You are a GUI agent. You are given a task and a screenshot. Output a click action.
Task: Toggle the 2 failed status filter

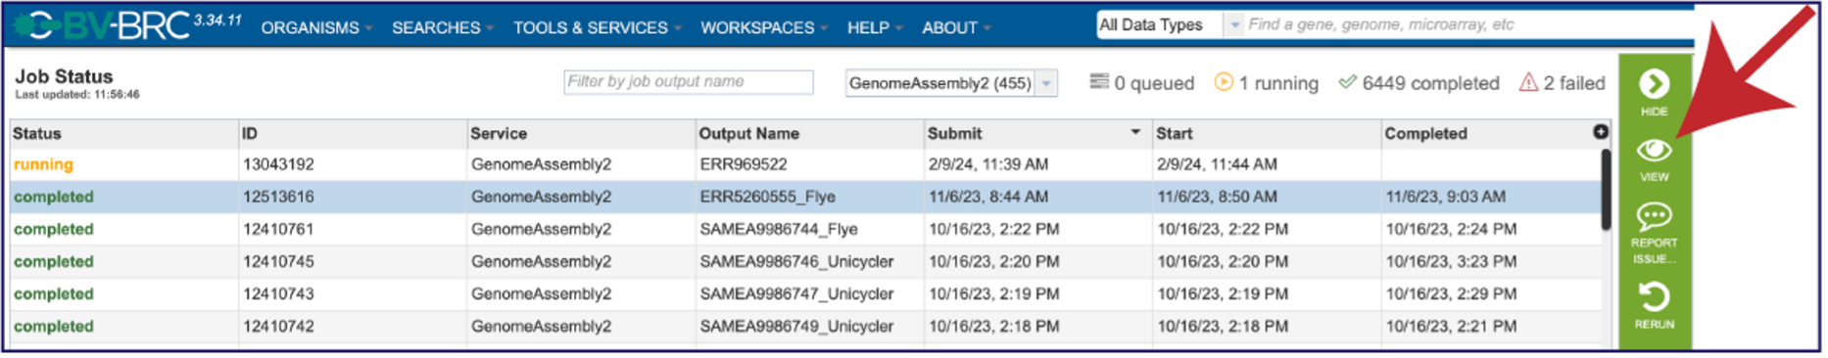tap(1562, 83)
